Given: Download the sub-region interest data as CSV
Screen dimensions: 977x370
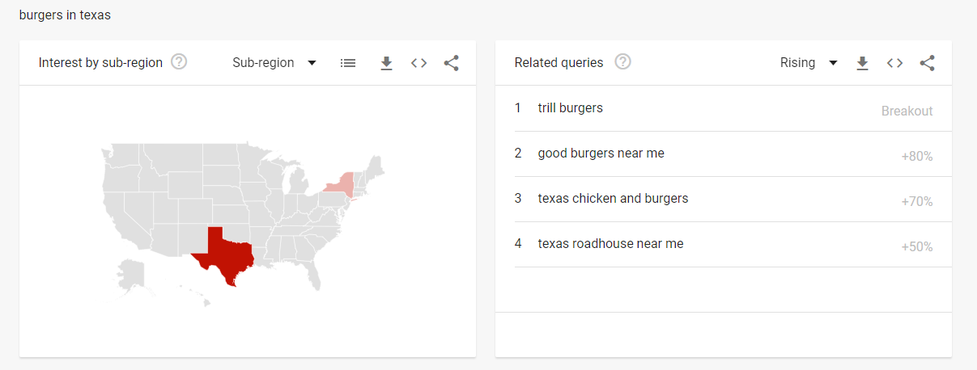Looking at the screenshot, I should click(386, 63).
